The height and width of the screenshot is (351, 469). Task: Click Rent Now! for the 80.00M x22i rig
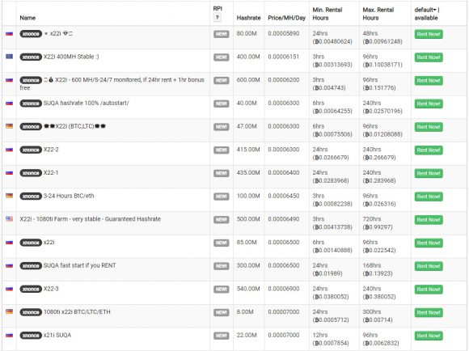tap(429, 34)
